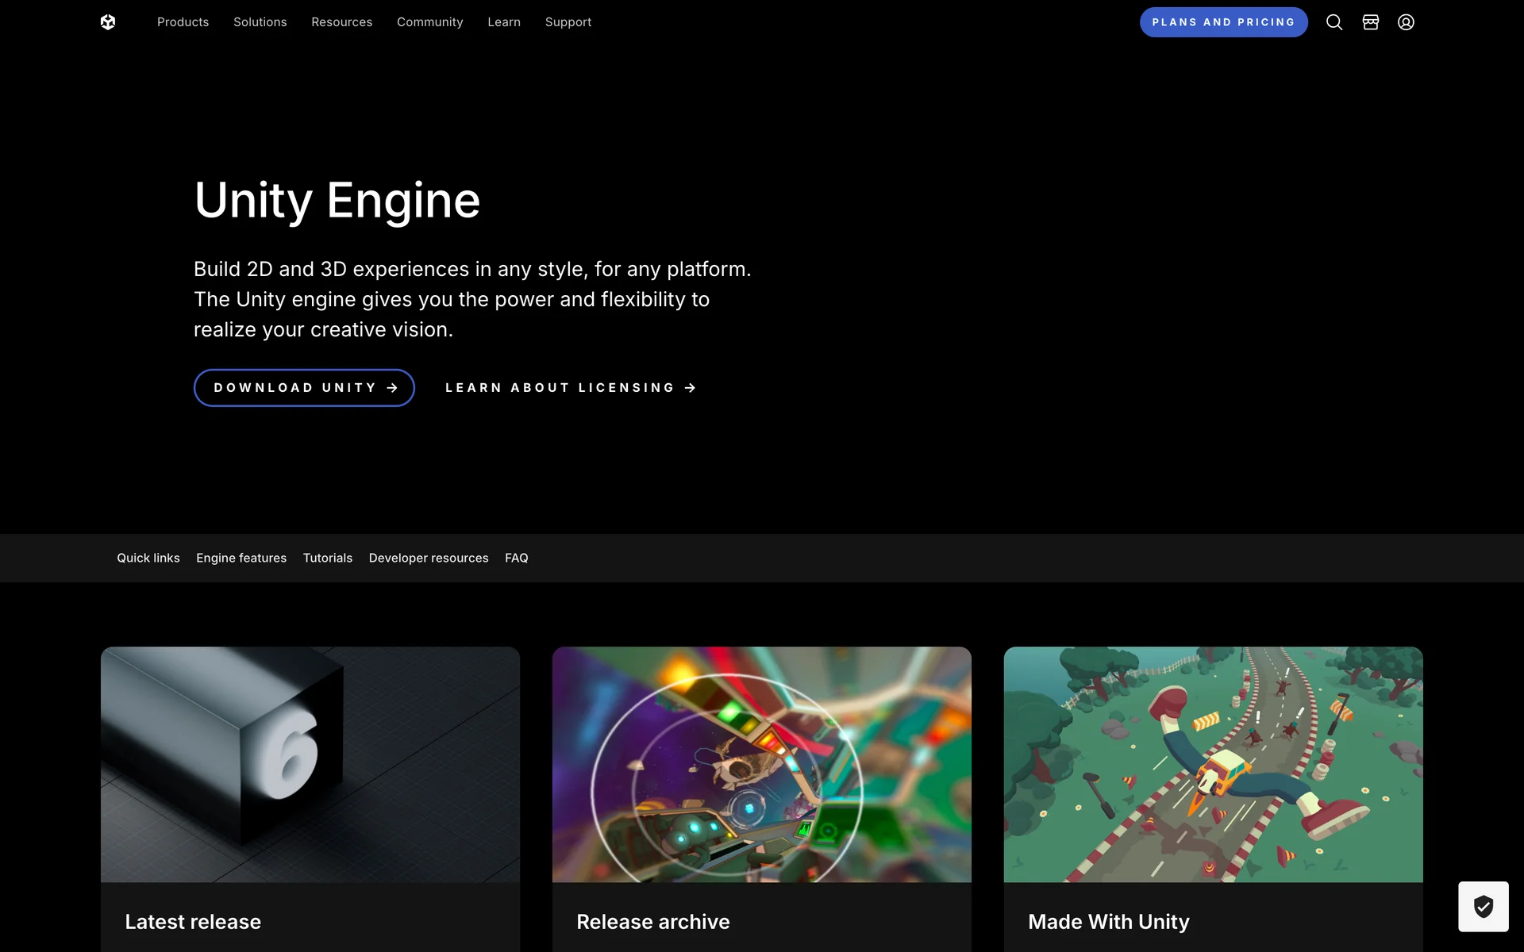Jump to Quick links section
This screenshot has height=952, width=1524.
coord(148,558)
